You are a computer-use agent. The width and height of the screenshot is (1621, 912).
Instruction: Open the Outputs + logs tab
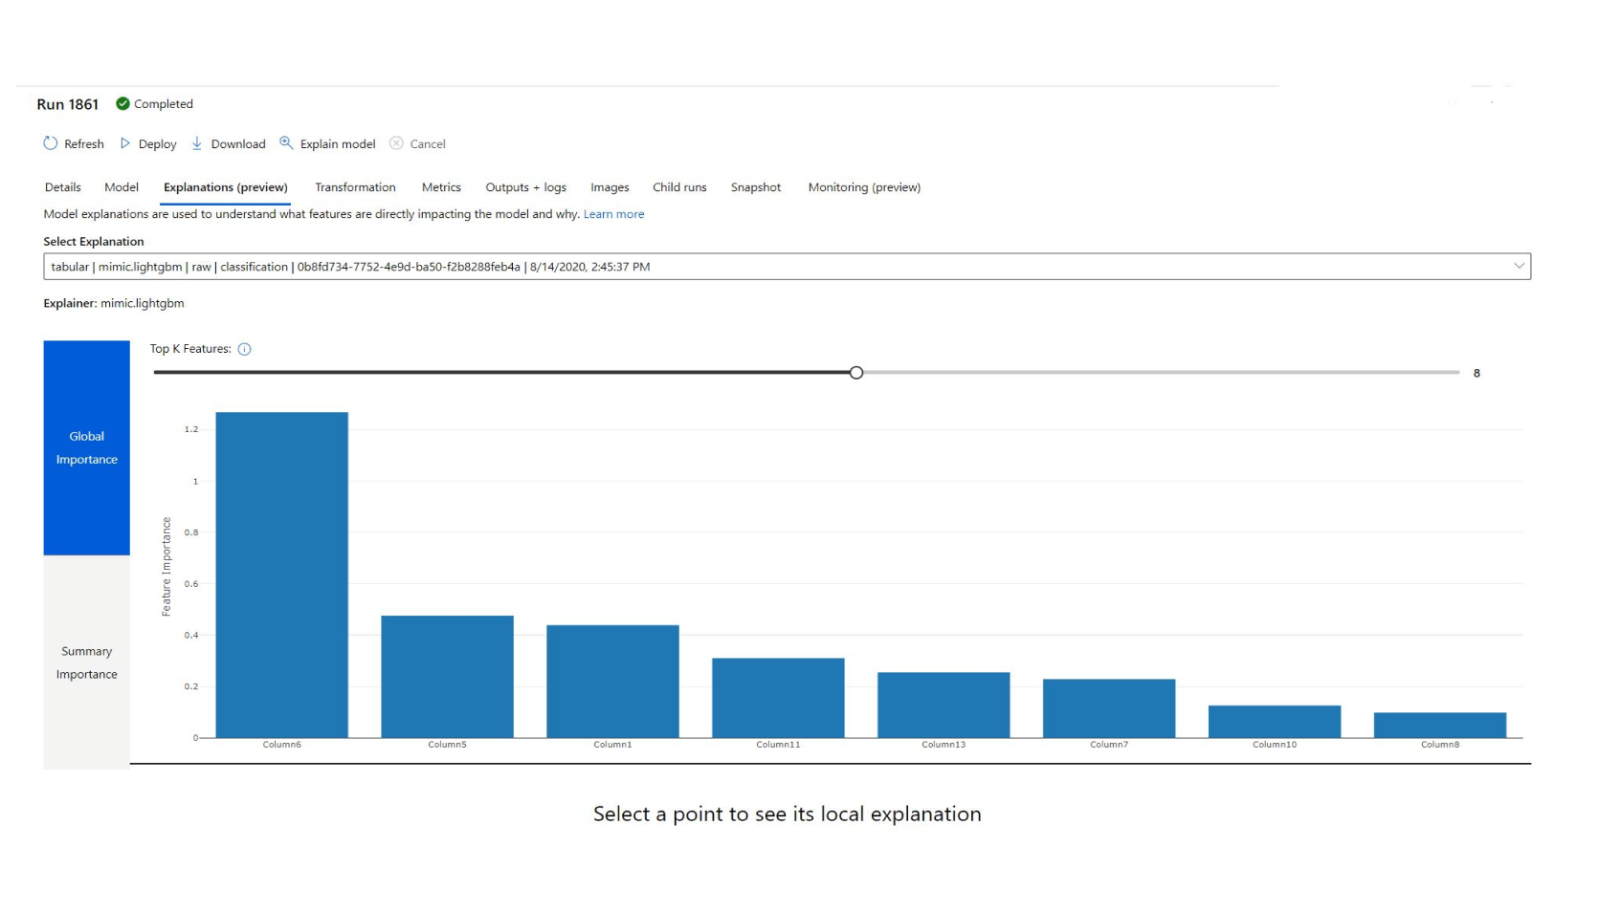(x=525, y=187)
